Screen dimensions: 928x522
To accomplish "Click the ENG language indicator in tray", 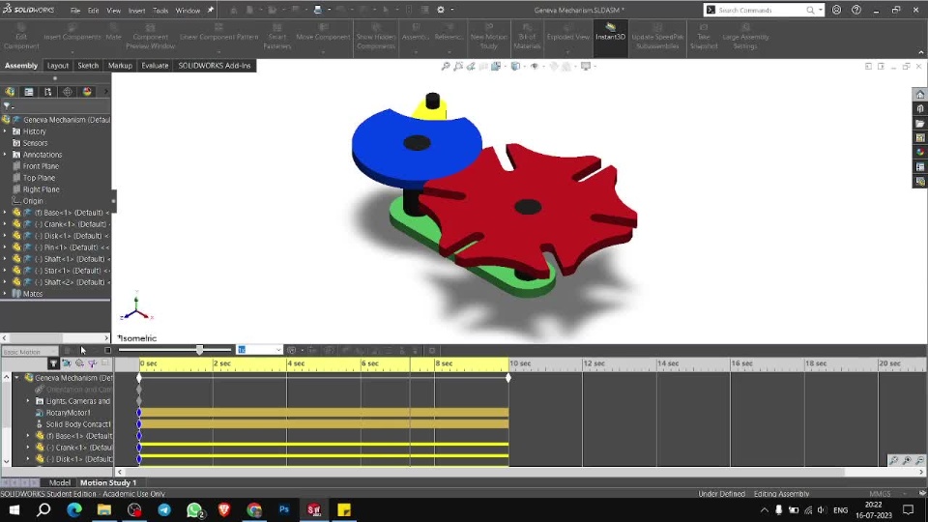I will pos(840,509).
